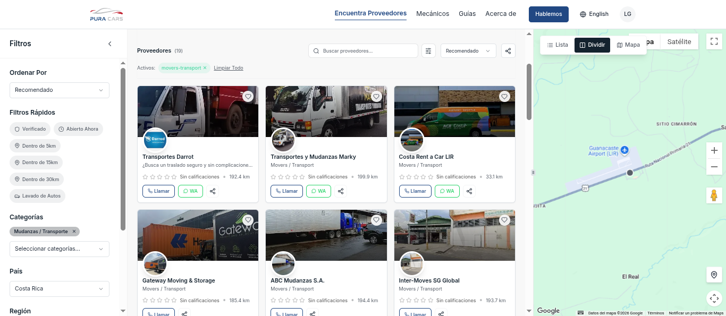The image size is (726, 316).
Task: Share Transportes y Mudanzas Marky card
Action: click(341, 191)
